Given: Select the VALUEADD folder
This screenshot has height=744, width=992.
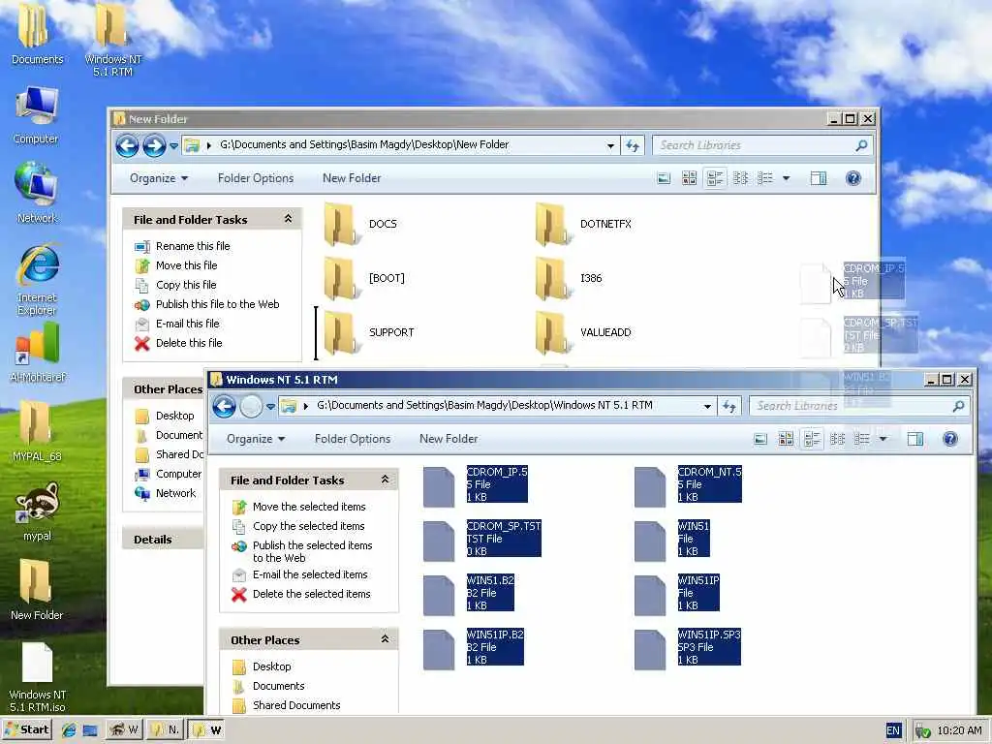Looking at the screenshot, I should coord(583,333).
